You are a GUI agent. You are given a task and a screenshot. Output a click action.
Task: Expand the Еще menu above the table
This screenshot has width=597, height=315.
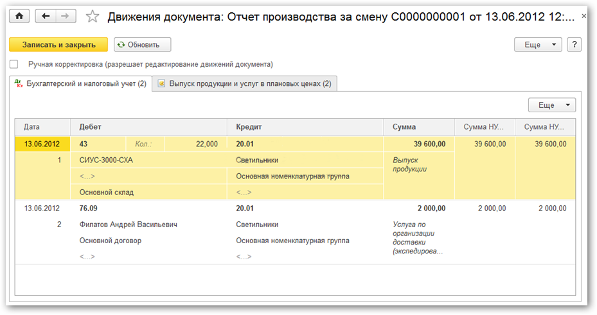point(551,105)
